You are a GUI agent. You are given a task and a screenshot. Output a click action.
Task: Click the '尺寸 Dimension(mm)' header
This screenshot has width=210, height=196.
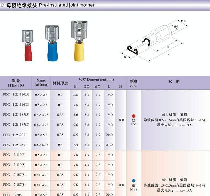(96, 80)
